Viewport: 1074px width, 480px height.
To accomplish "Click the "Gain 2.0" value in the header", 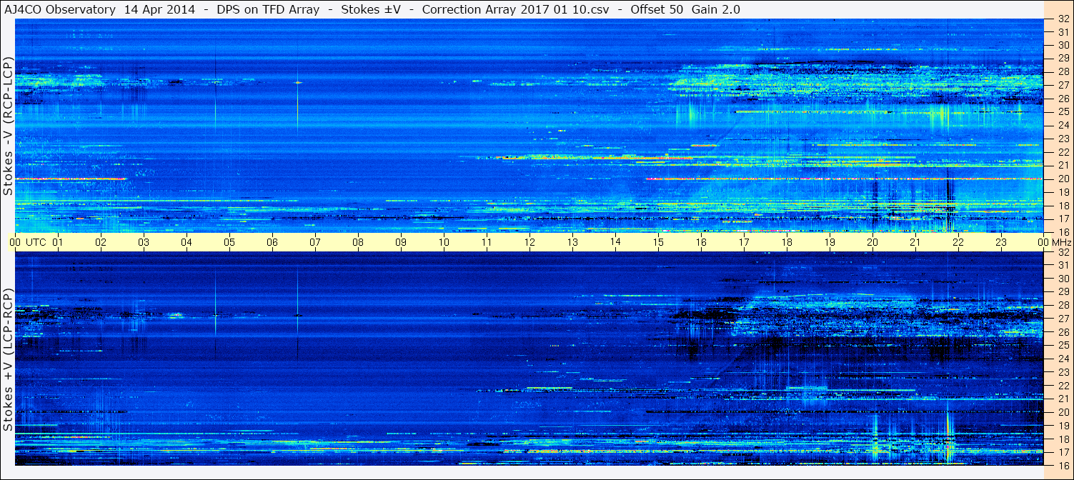I will click(716, 9).
